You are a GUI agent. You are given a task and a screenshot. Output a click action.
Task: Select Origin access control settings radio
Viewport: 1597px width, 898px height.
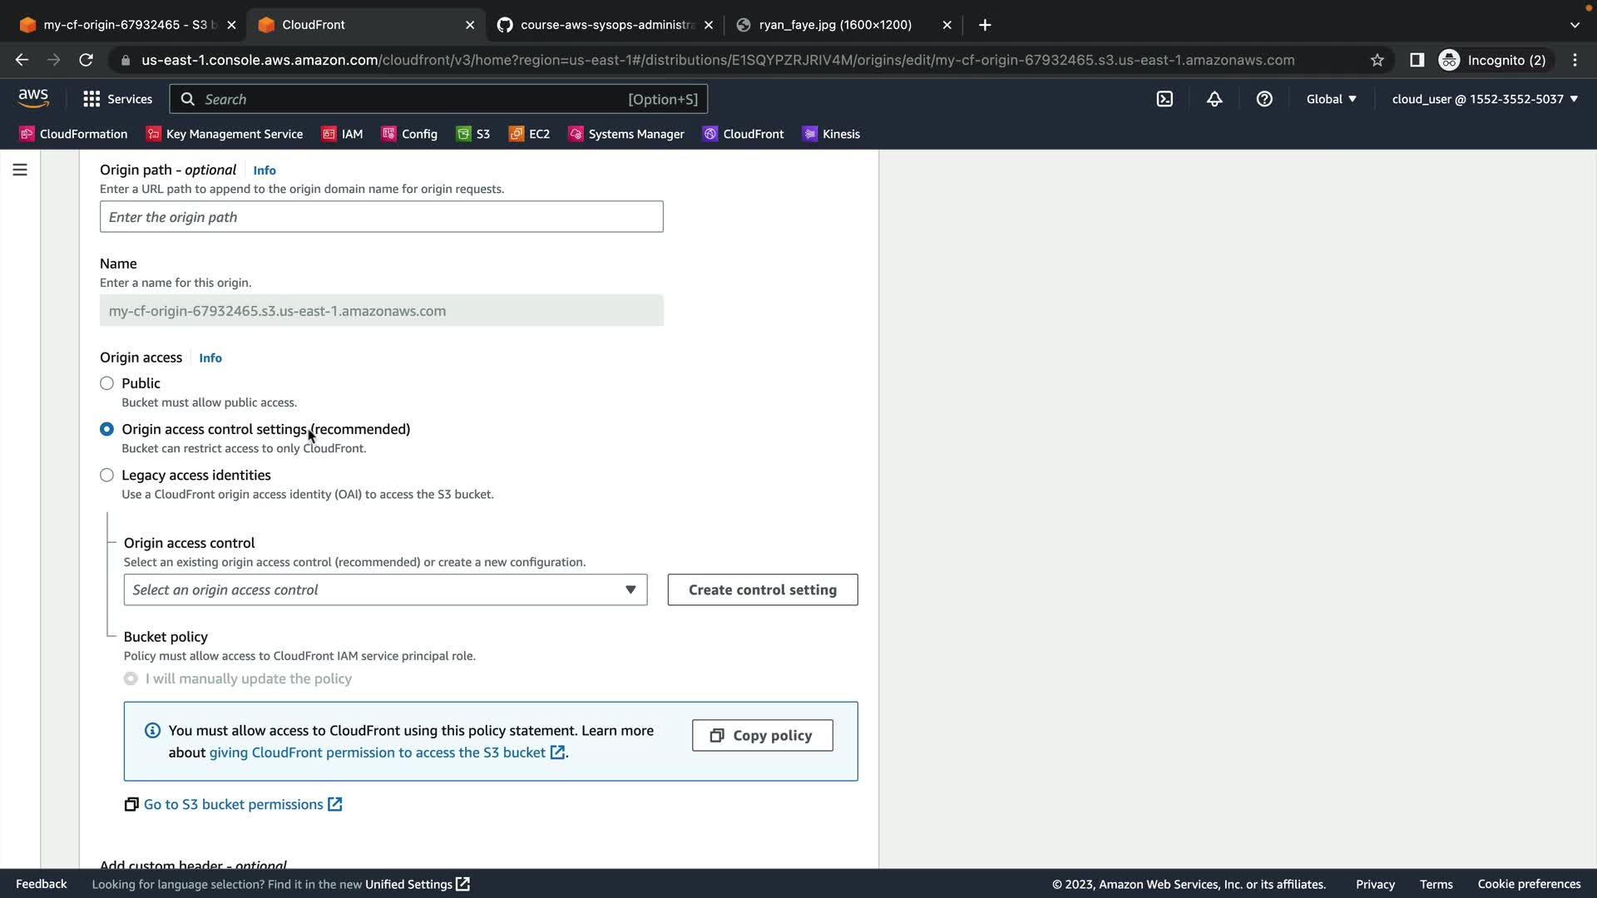(x=107, y=429)
